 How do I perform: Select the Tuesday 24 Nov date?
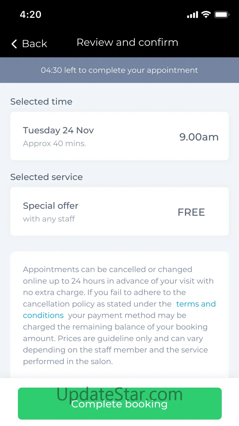(58, 130)
